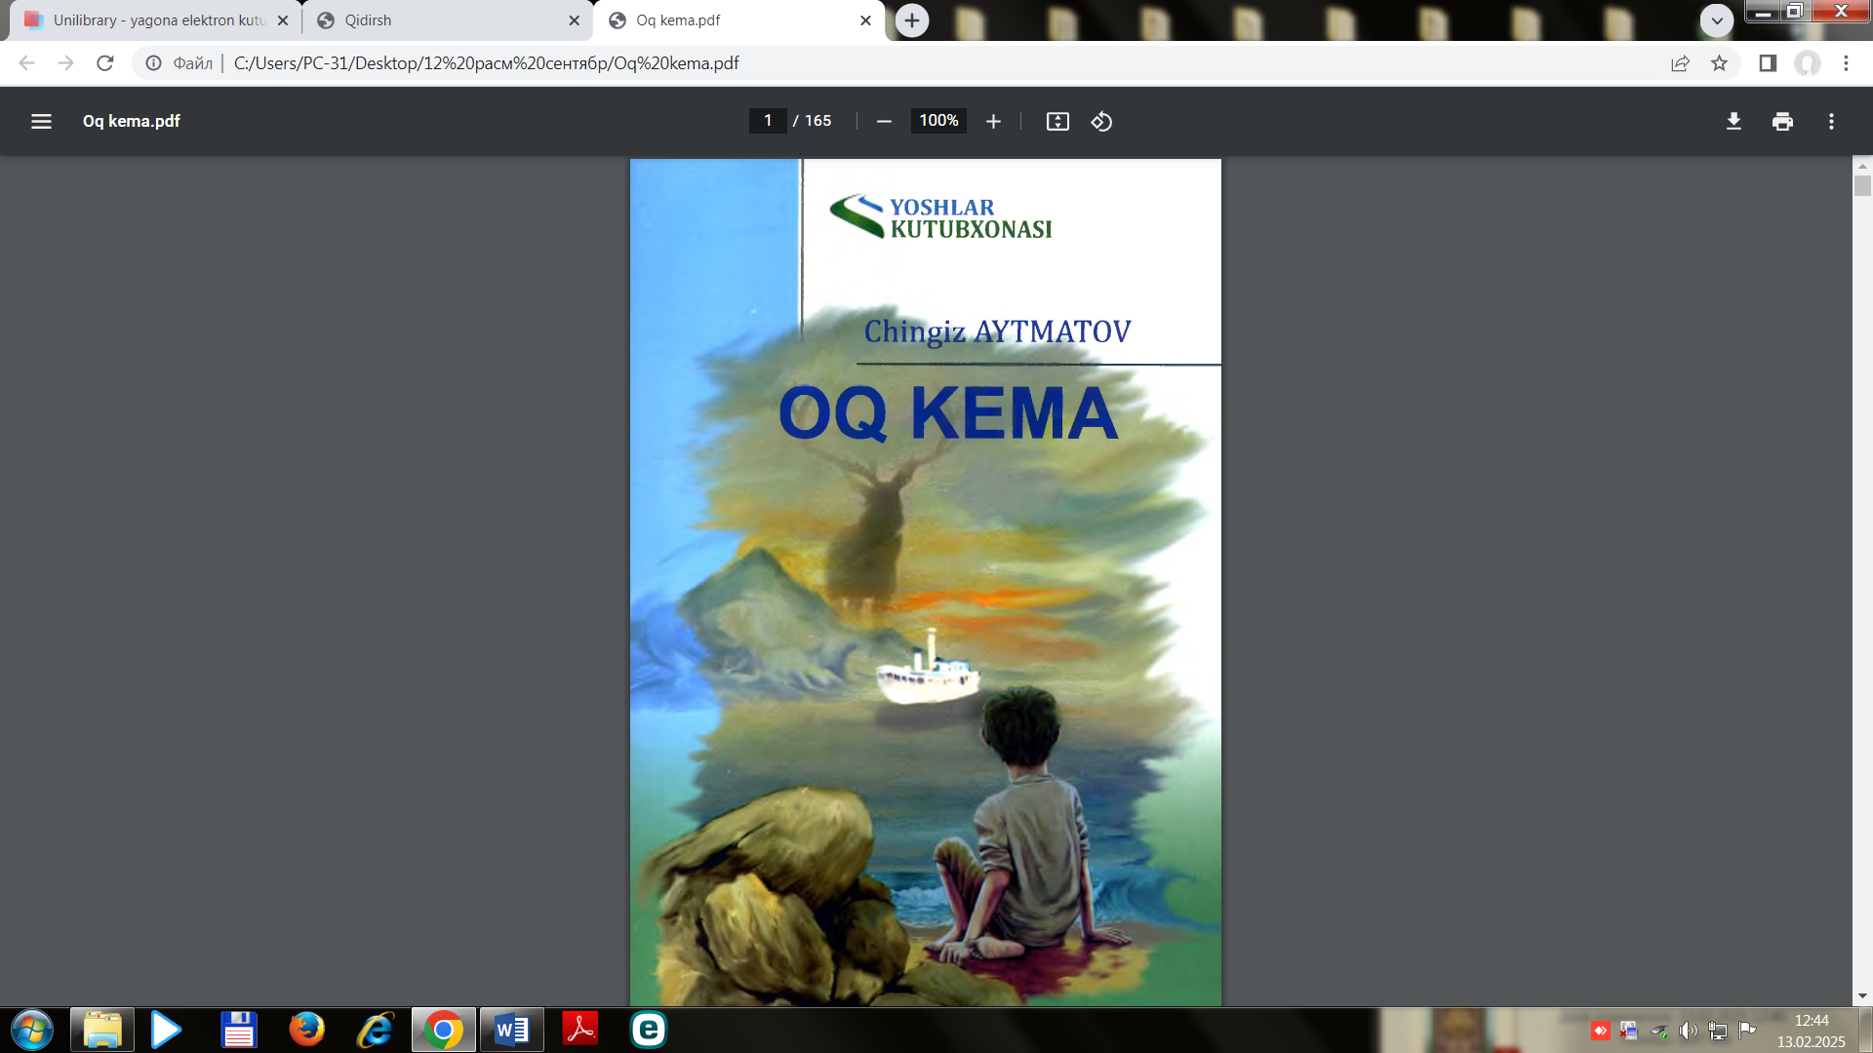Click the scrollbar down arrow
The width and height of the screenshot is (1873, 1053).
1862,996
